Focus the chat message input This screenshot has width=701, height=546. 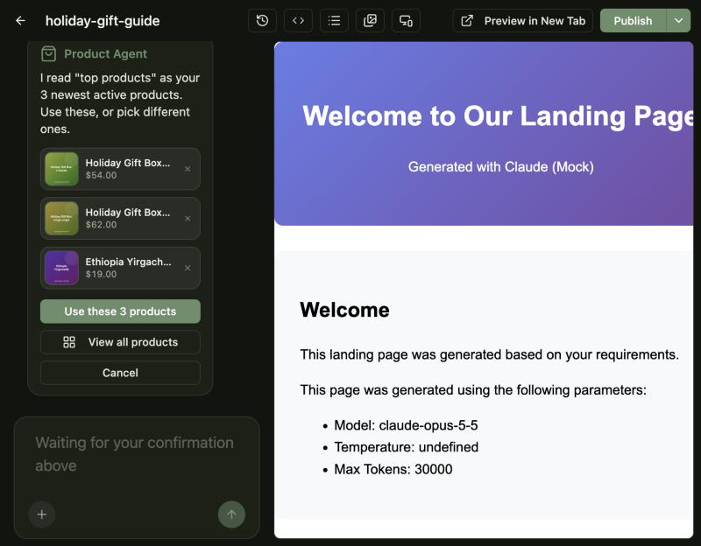pyautogui.click(x=137, y=454)
